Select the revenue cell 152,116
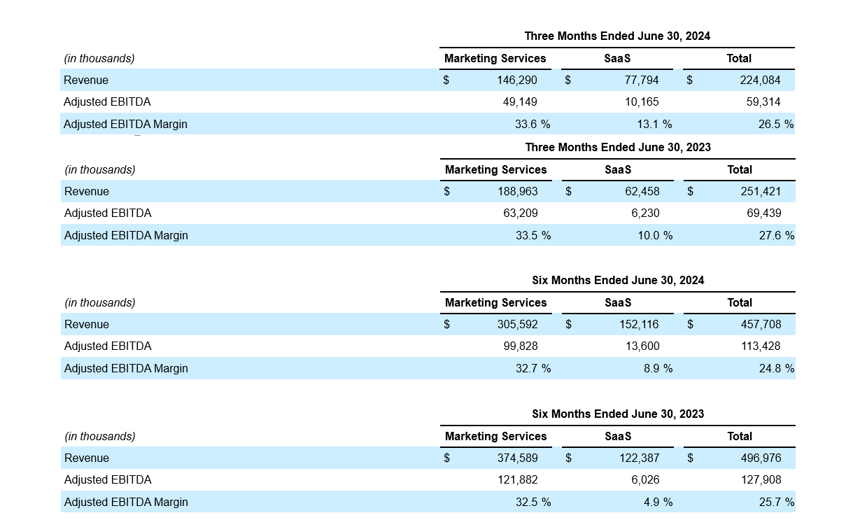The image size is (853, 527). pos(640,325)
